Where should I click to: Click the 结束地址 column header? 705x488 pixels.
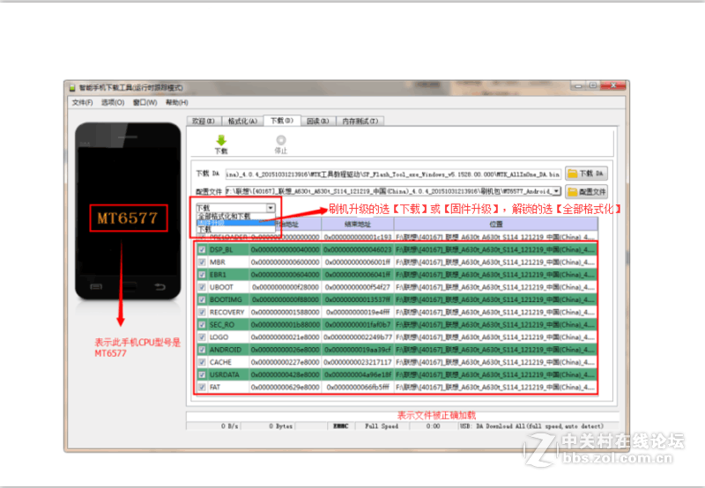[358, 224]
